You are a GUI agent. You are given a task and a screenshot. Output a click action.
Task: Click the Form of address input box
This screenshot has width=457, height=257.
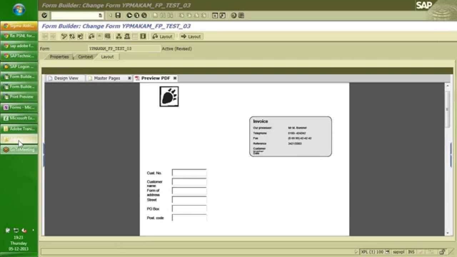(189, 191)
